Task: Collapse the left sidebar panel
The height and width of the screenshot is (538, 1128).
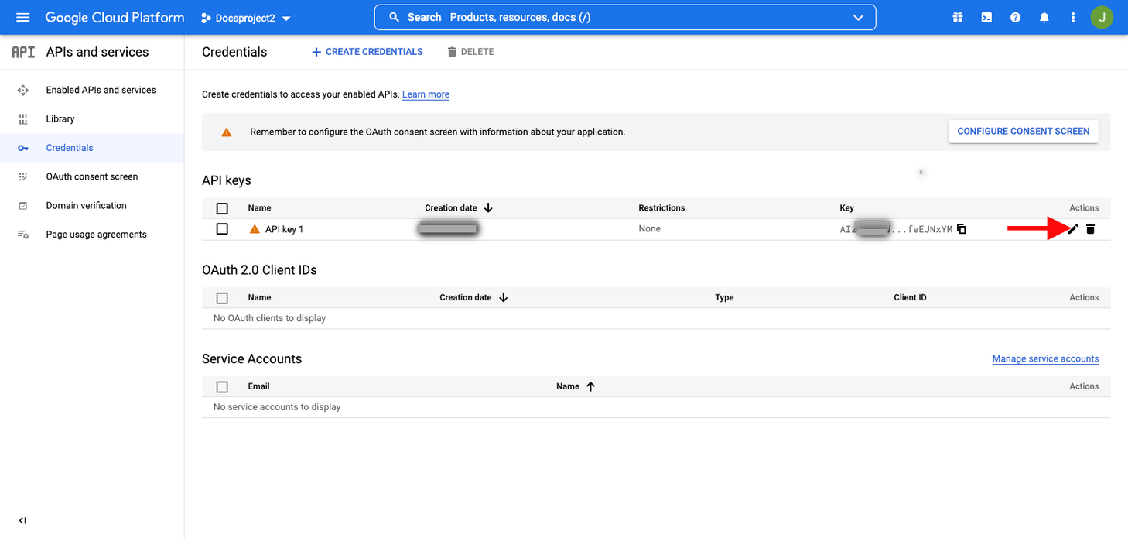Action: point(22,520)
